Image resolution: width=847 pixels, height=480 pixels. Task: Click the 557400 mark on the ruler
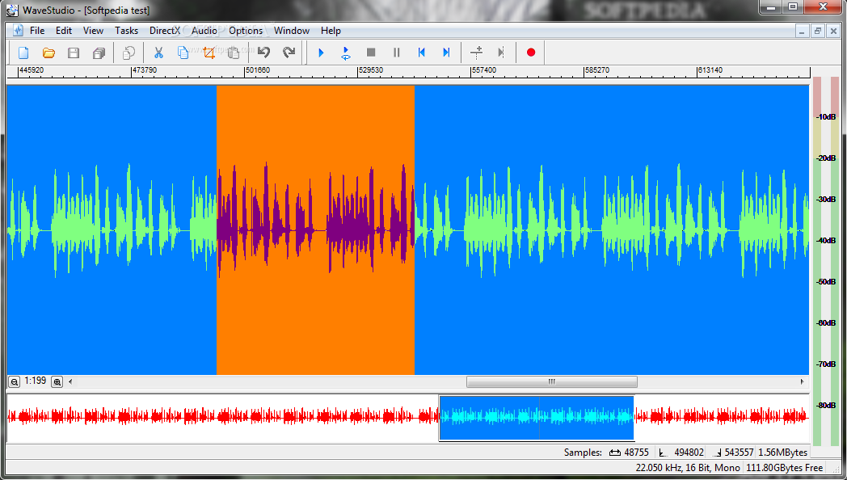[x=484, y=70]
